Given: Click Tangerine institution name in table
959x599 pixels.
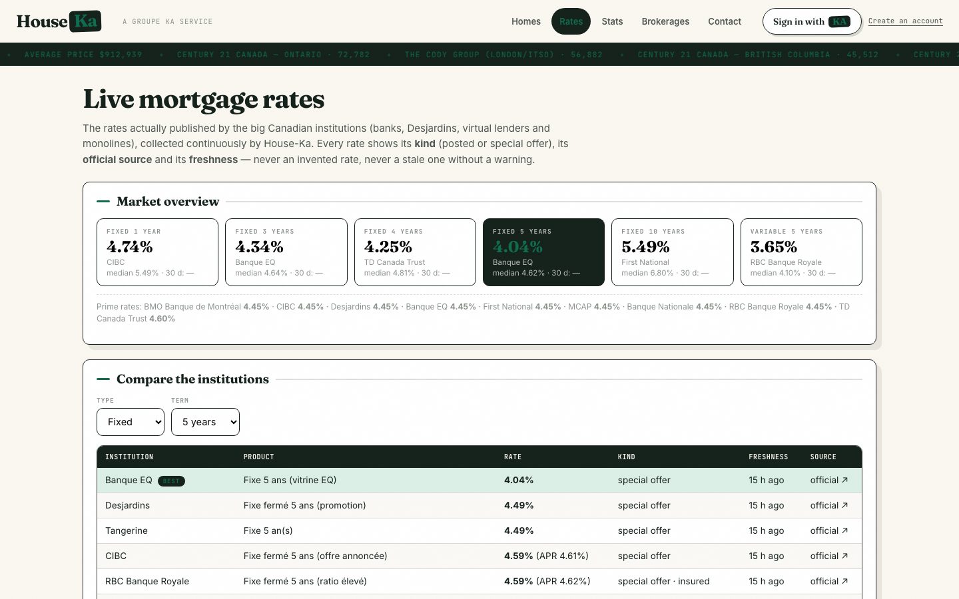Looking at the screenshot, I should point(127,530).
